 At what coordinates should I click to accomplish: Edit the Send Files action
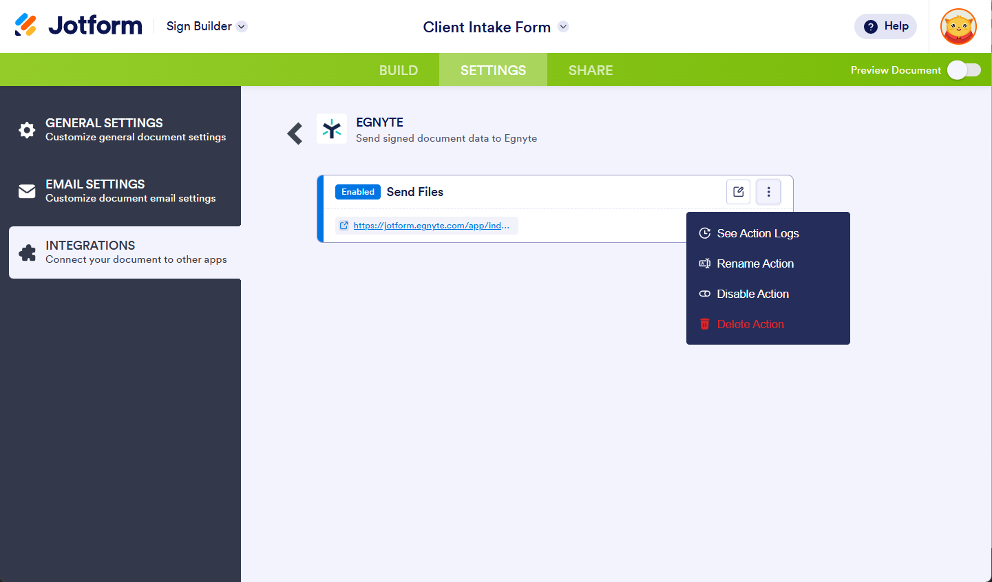pyautogui.click(x=739, y=192)
